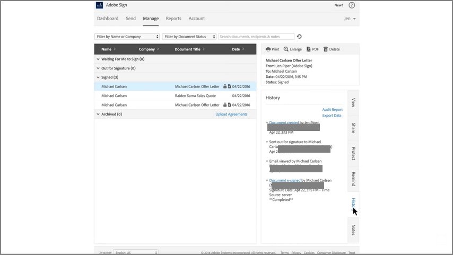Click document icon on selected Offer Letter row
The height and width of the screenshot is (255, 453).
[229, 86]
